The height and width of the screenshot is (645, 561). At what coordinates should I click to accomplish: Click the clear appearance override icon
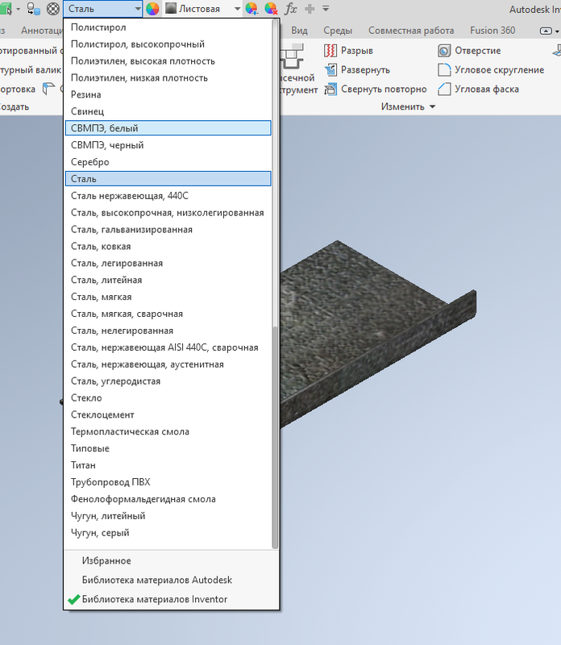pyautogui.click(x=271, y=9)
